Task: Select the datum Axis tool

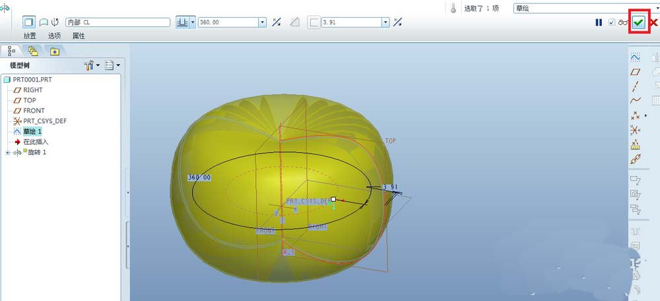Action: (x=635, y=86)
